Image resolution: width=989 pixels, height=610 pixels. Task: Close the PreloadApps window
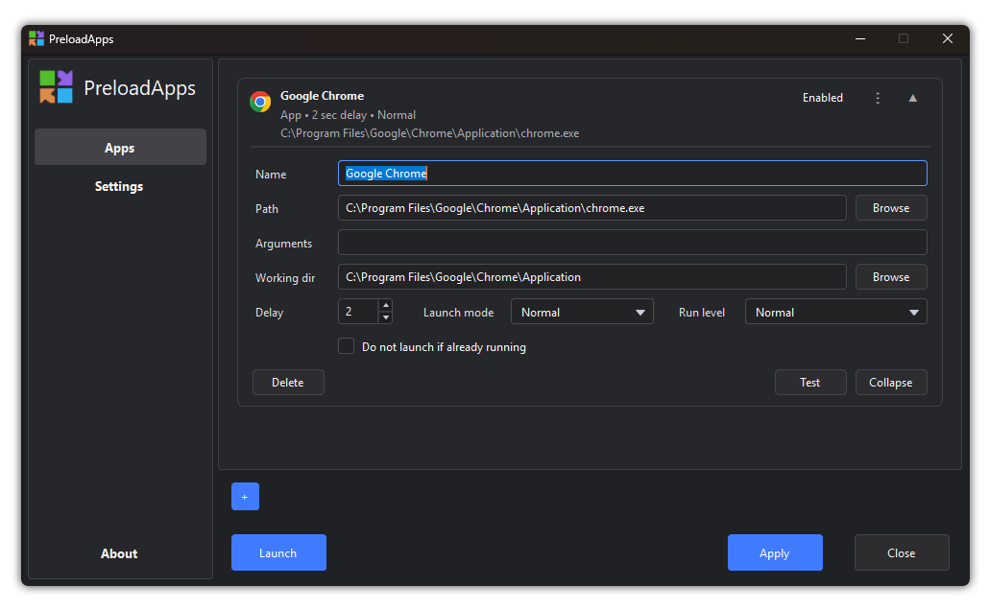(948, 39)
